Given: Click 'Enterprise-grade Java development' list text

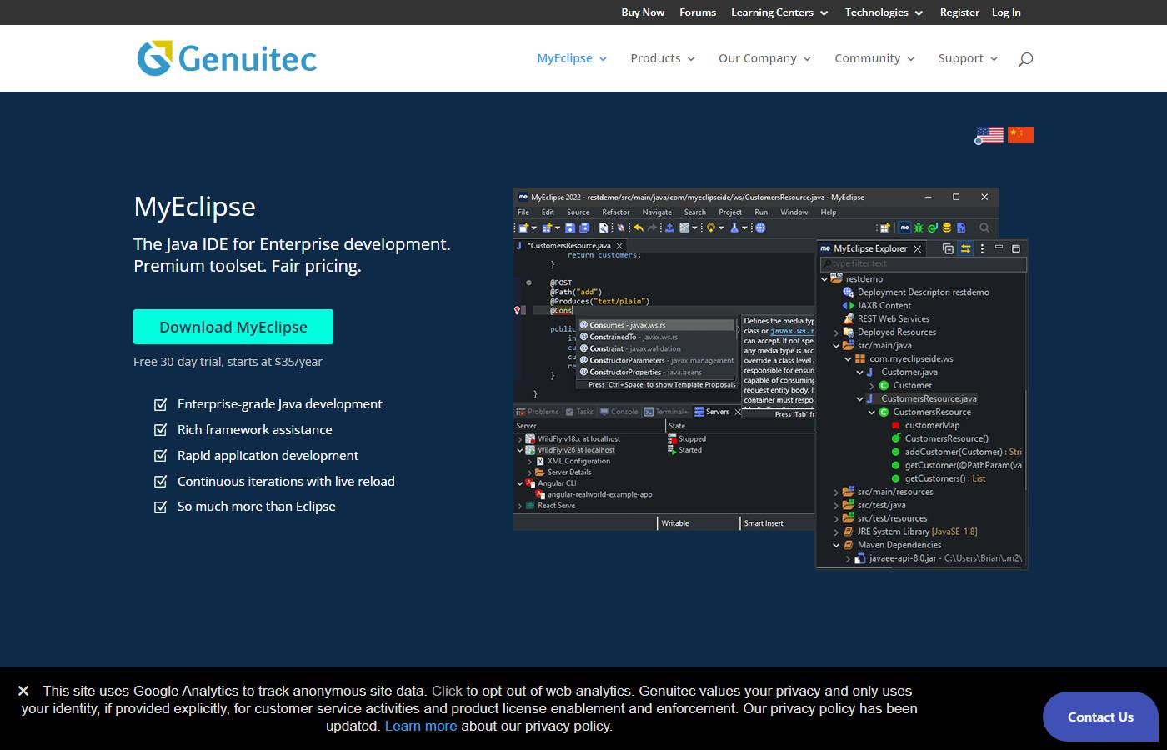Looking at the screenshot, I should (280, 404).
